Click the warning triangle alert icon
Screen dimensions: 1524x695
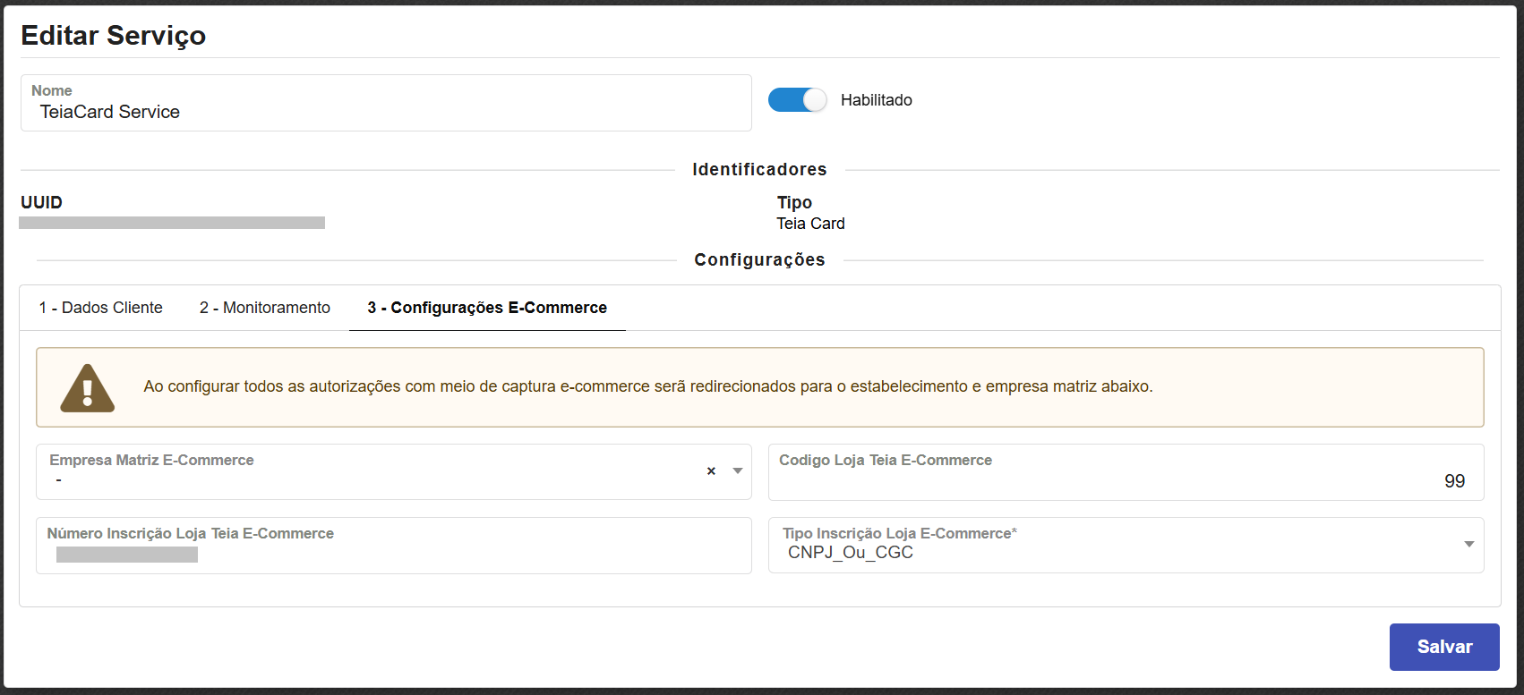(87, 387)
